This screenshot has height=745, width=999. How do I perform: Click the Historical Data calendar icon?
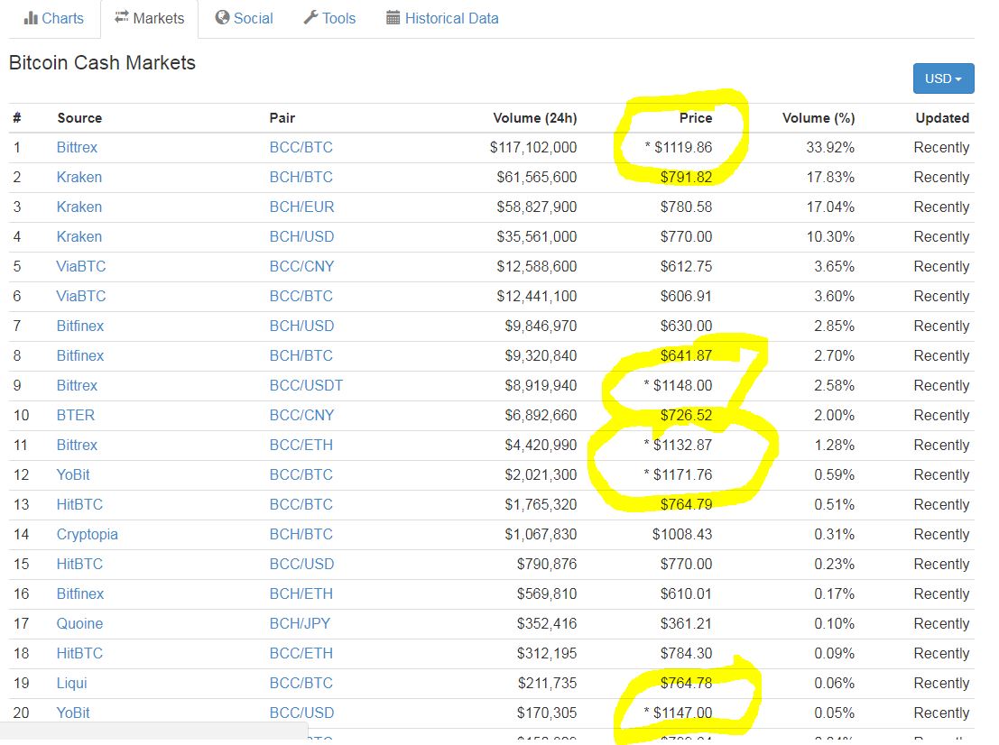coord(393,18)
